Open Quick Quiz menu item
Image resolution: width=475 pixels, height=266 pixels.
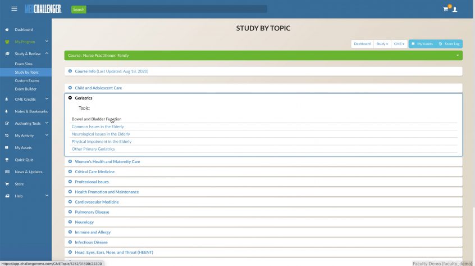[24, 160]
